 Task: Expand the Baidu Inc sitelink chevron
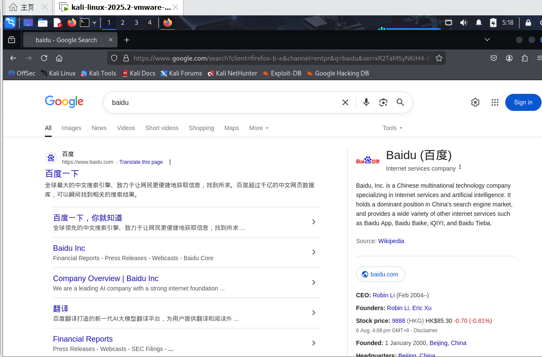314,252
